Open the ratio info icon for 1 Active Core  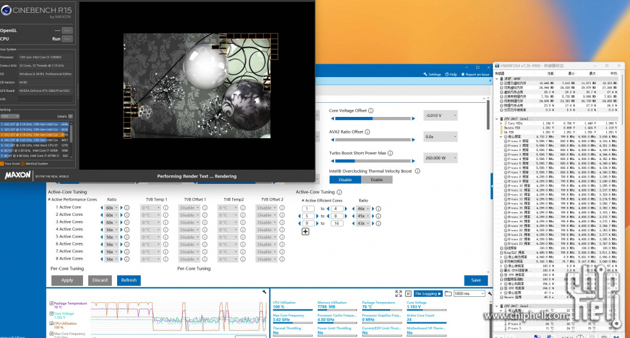[x=127, y=208]
